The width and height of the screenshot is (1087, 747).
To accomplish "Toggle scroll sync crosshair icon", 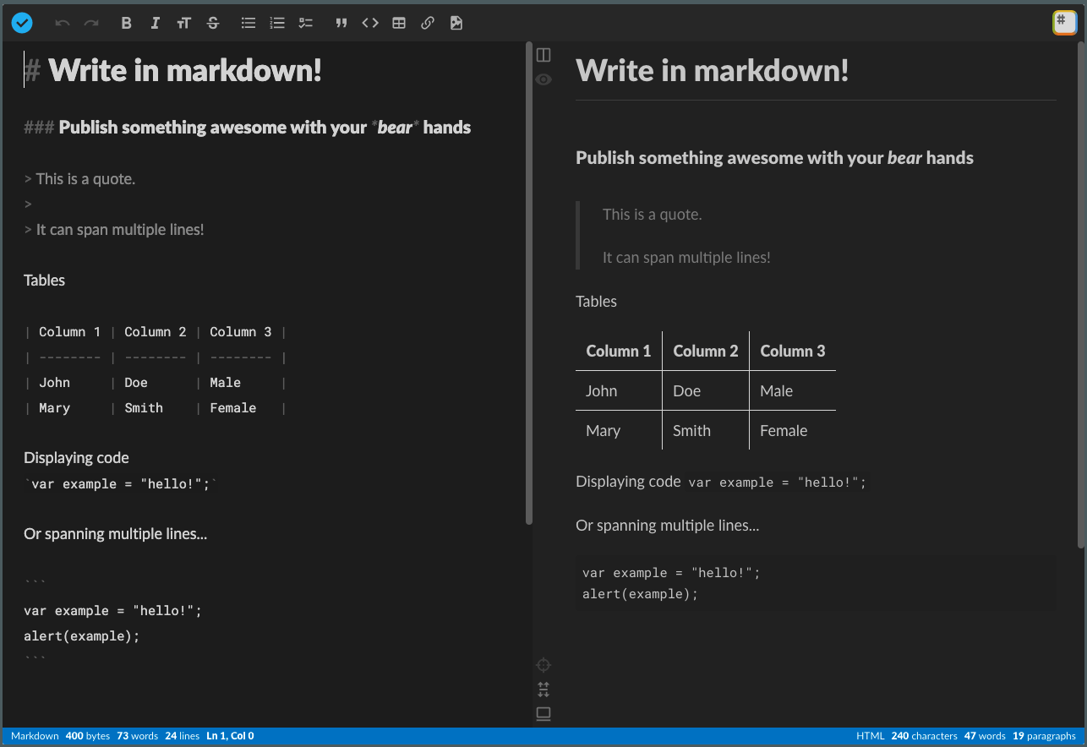I will click(543, 665).
